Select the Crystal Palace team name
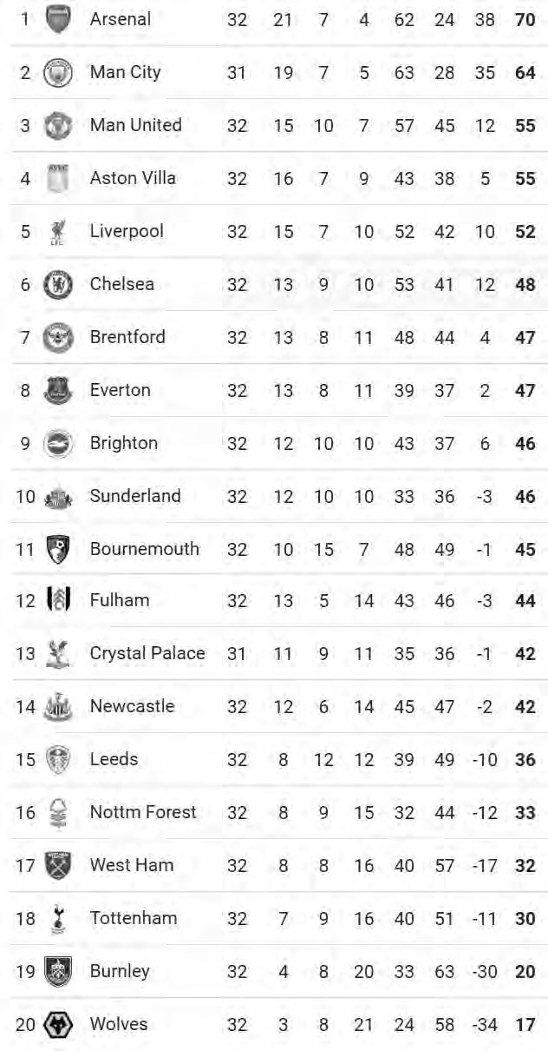Screen dimensions: 548x1051 click(147, 653)
